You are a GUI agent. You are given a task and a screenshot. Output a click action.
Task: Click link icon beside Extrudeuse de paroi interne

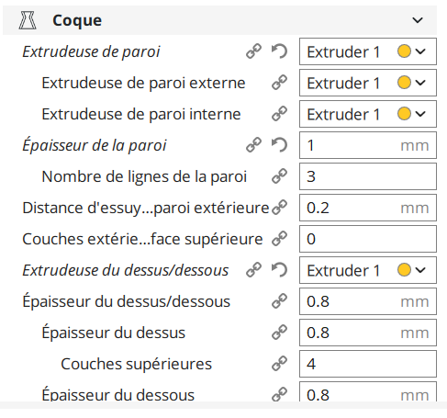(279, 114)
